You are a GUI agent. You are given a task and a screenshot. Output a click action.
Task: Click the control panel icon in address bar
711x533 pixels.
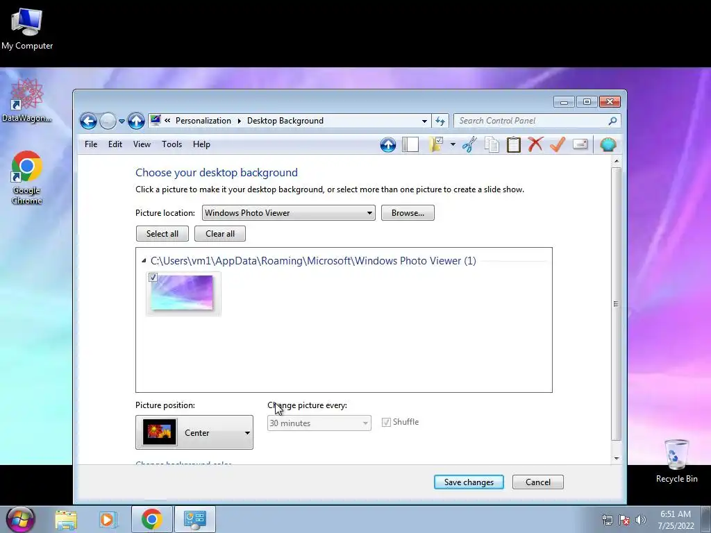156,120
